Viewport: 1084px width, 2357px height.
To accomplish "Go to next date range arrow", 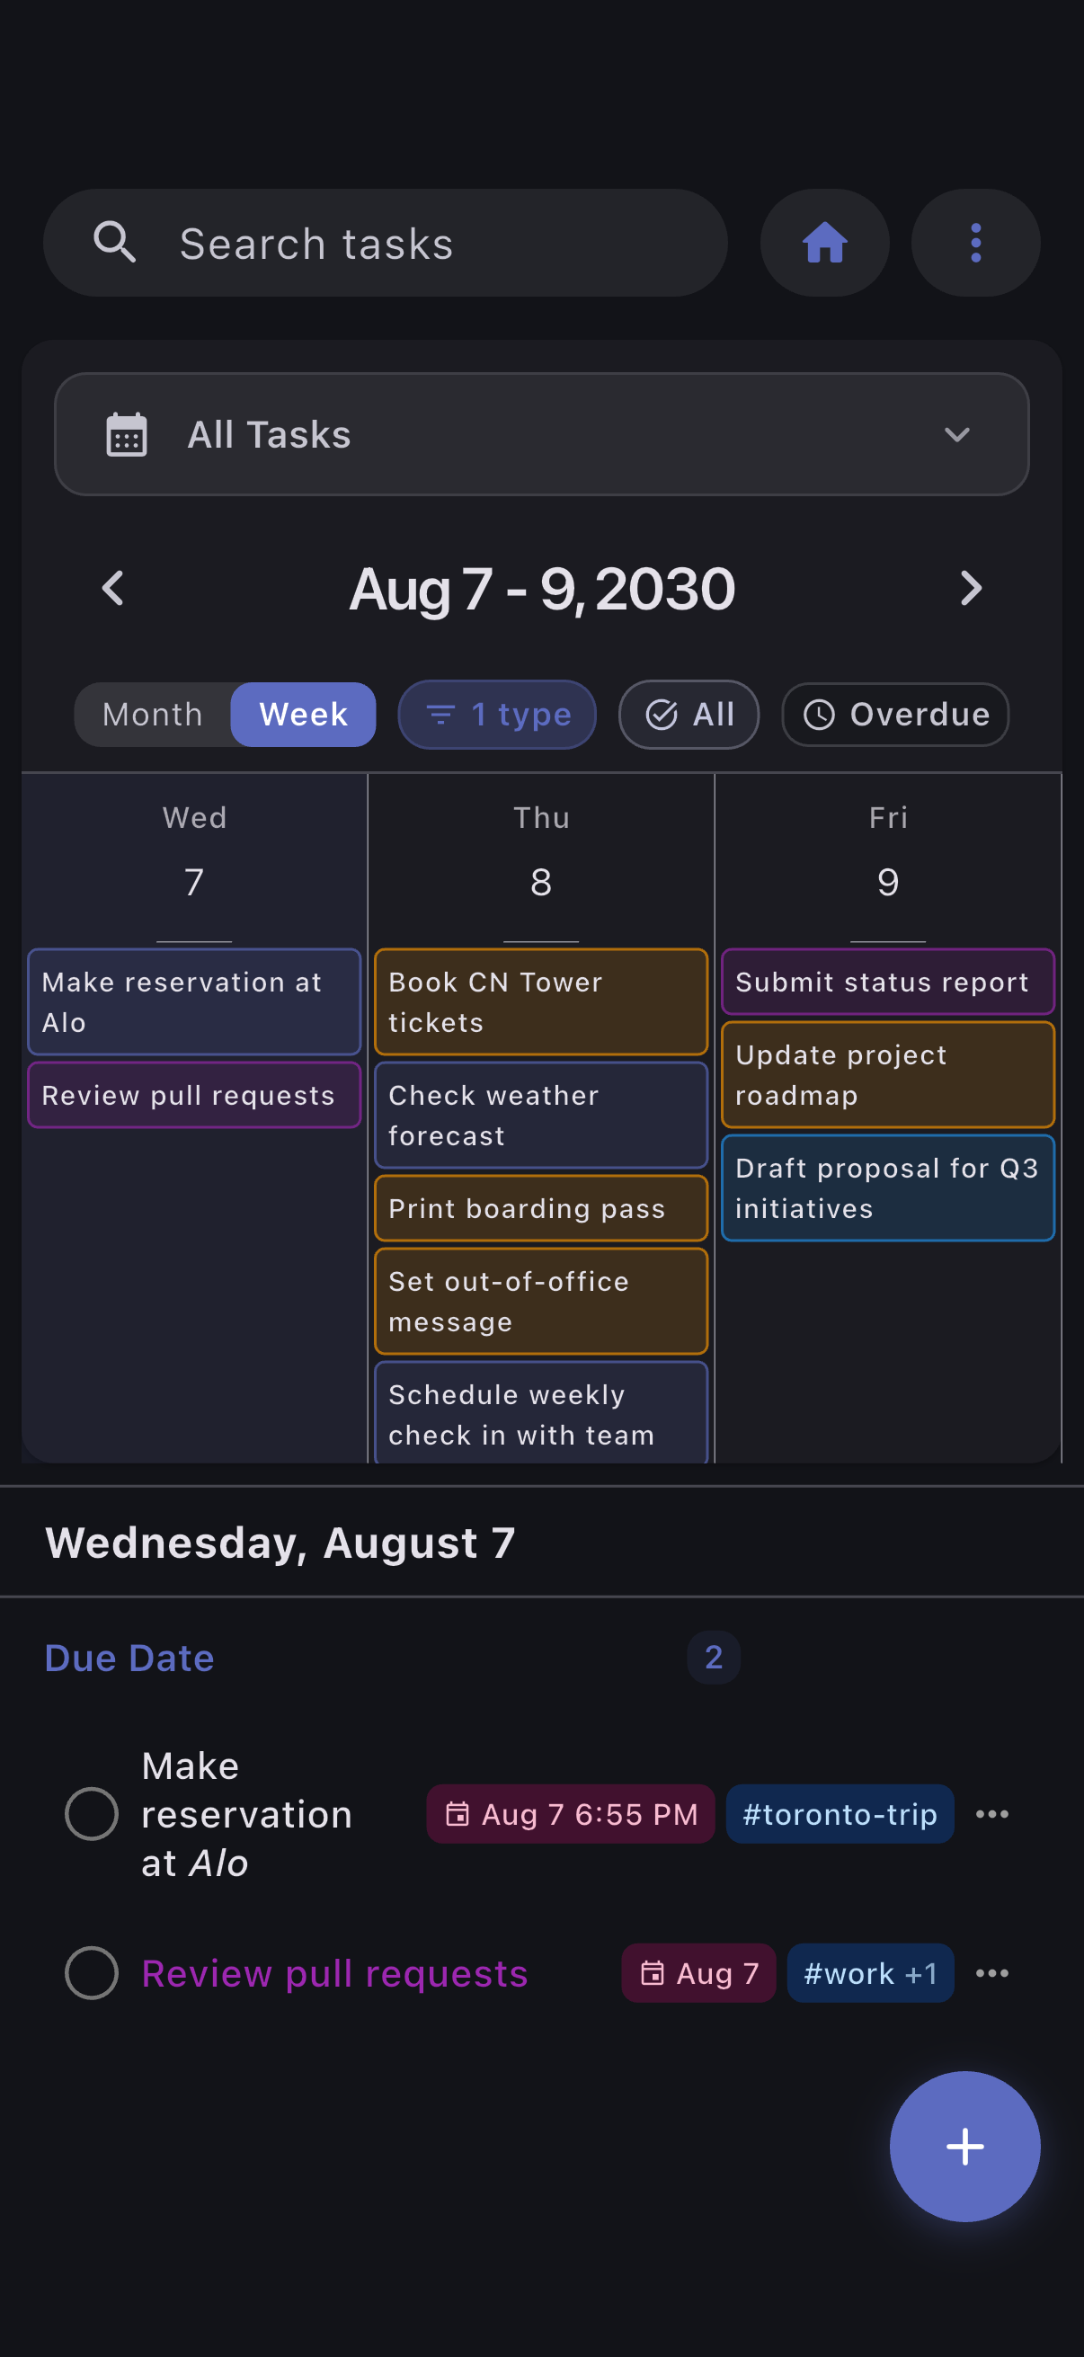I will (x=971, y=588).
